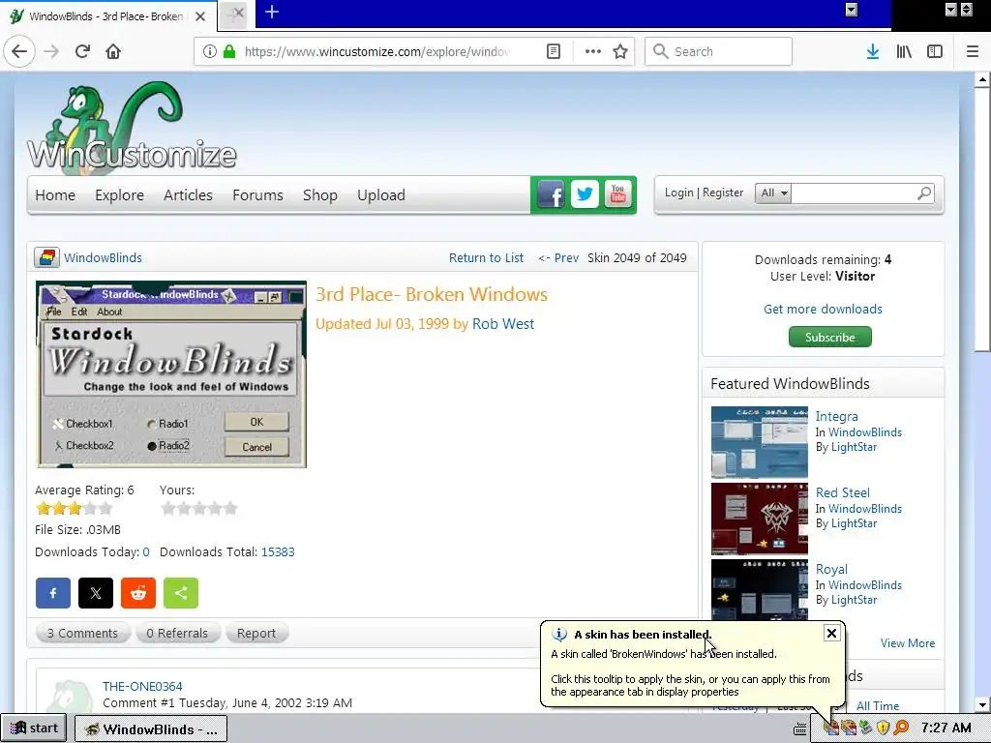
Task: Open LightStar's profile under Integra
Action: tap(854, 447)
